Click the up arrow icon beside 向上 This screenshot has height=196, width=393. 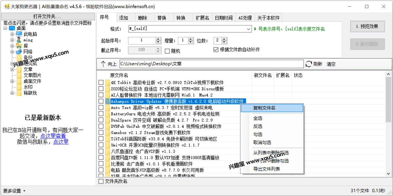[x=103, y=64]
